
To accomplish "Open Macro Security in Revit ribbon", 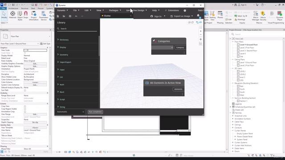I will pos(263,16).
